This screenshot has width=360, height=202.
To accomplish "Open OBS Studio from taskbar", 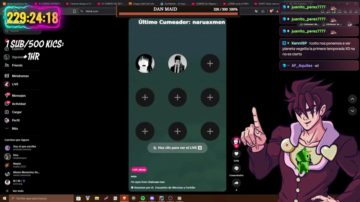I will pyautogui.click(x=170, y=198).
